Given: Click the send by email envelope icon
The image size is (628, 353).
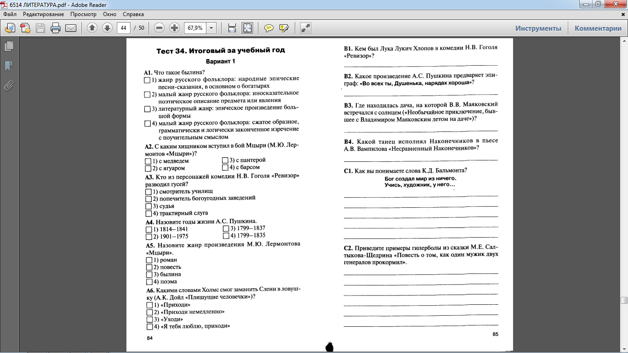Looking at the screenshot, I should pyautogui.click(x=71, y=28).
